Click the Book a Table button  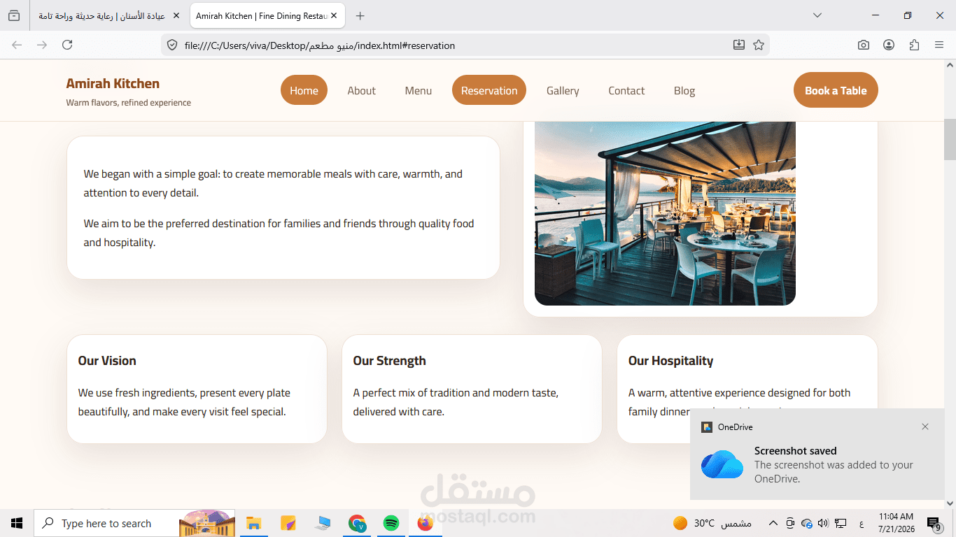click(x=836, y=90)
